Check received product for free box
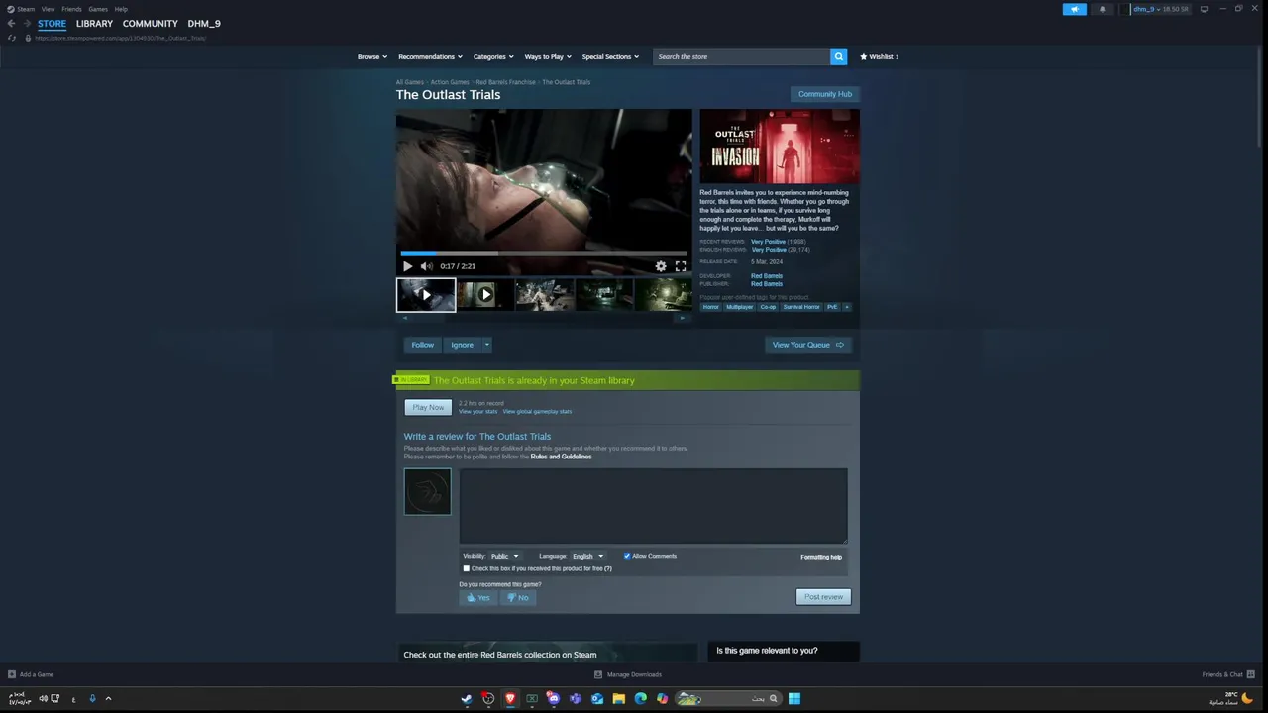Viewport: 1268px width, 713px height. pyautogui.click(x=467, y=568)
